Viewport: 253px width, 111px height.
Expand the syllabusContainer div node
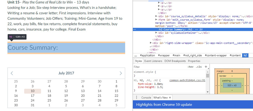click(156, 33)
